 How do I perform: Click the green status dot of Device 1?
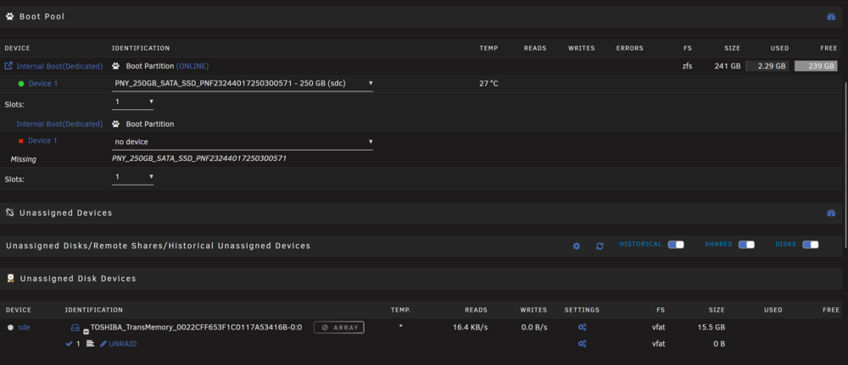pyautogui.click(x=21, y=84)
